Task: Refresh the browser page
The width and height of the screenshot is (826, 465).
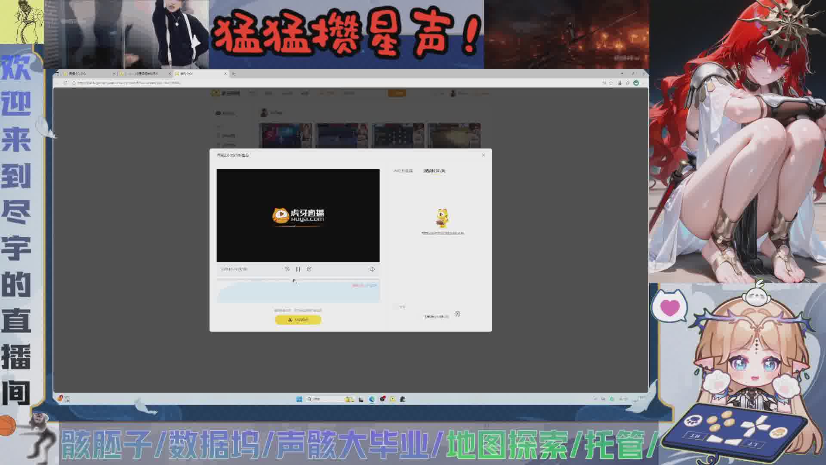Action: 65,83
